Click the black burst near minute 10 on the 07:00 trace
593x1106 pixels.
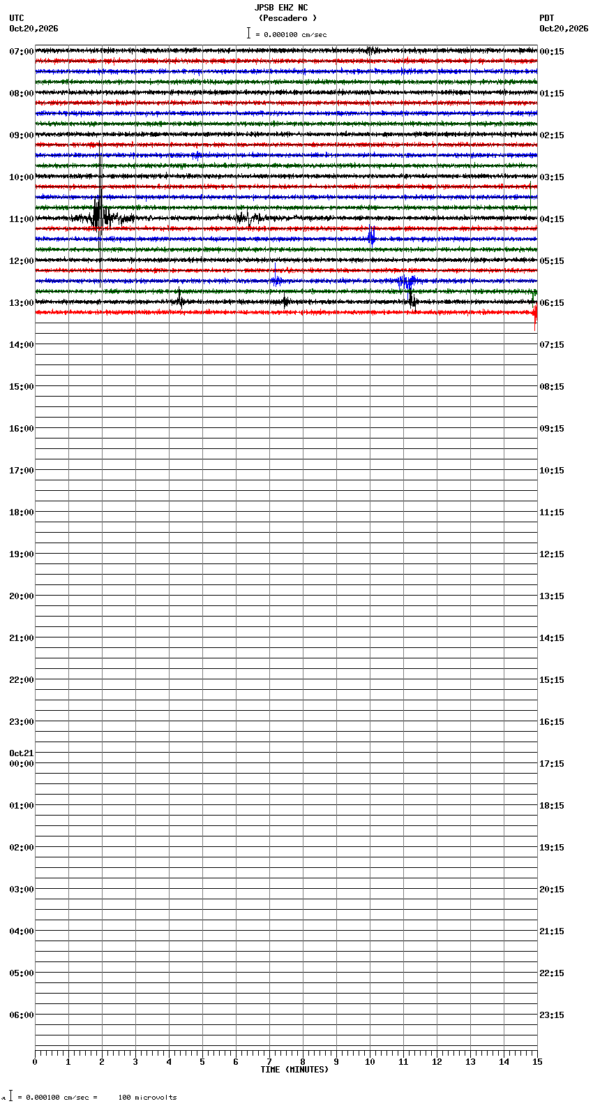pos(371,50)
